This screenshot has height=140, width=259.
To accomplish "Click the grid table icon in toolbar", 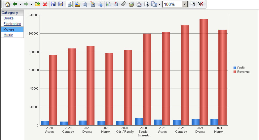I will 154,4.
